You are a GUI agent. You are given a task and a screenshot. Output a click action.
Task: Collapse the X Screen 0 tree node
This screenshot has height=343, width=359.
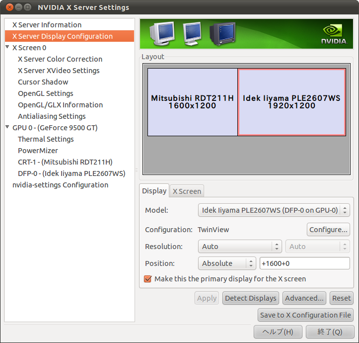(x=7, y=48)
